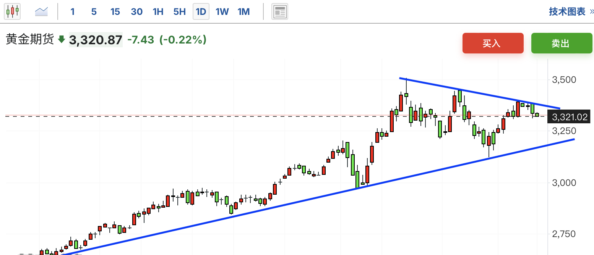This screenshot has width=594, height=255.
Task: Open the chart layout panel icon
Action: 280,12
